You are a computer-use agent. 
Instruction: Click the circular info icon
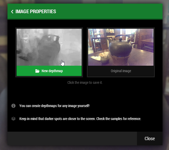pos(13,106)
